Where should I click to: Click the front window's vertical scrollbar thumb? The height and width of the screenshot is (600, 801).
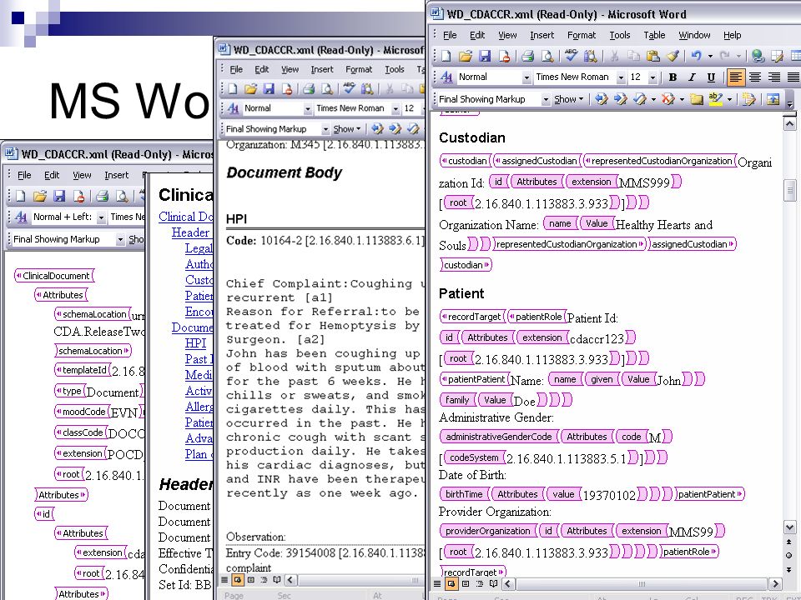point(789,190)
